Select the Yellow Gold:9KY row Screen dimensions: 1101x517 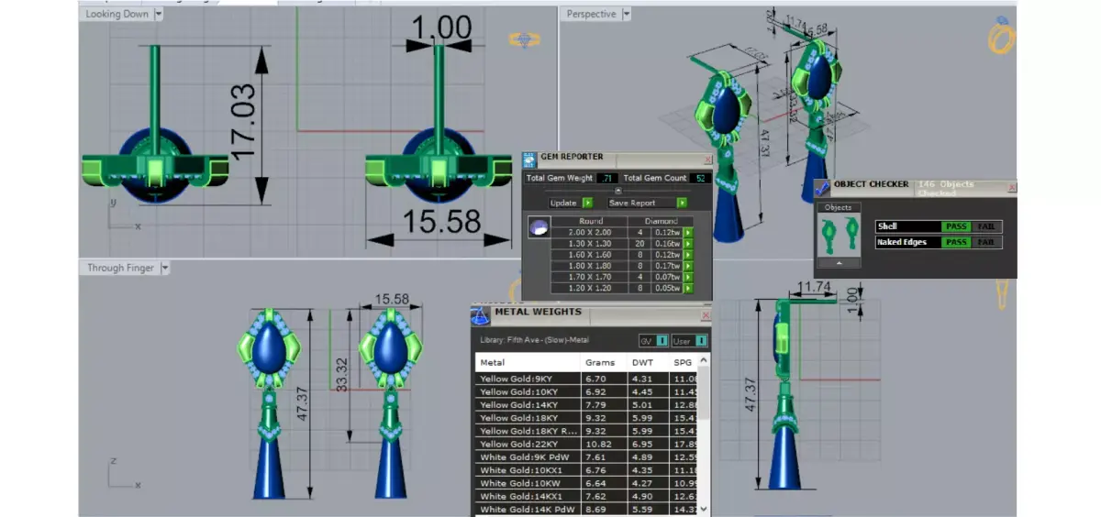point(587,378)
